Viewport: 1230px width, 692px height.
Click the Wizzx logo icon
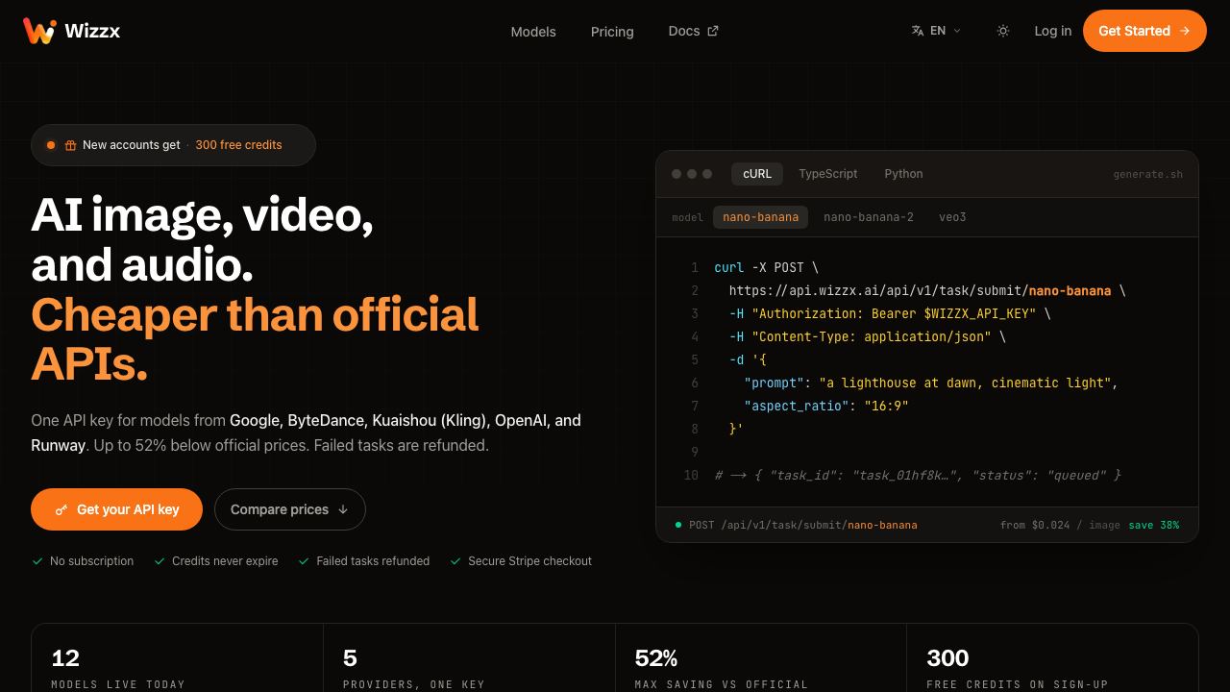click(39, 31)
